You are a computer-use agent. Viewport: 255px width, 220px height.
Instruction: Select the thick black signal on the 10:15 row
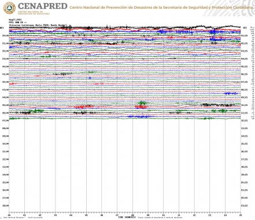coord(218,105)
